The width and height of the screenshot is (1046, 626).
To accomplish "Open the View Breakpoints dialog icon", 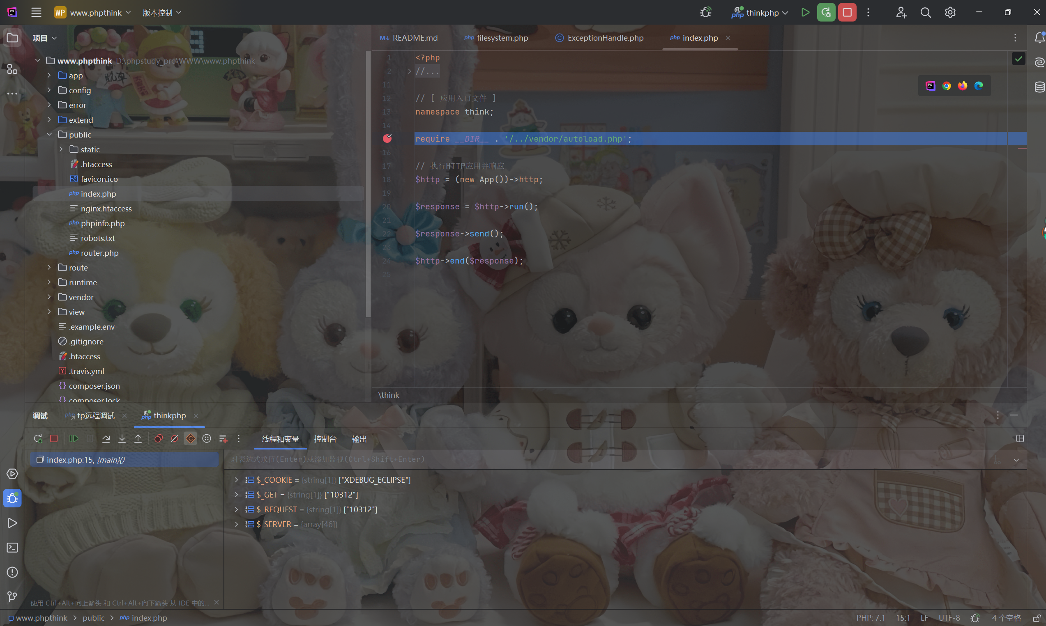I will pyautogui.click(x=158, y=439).
